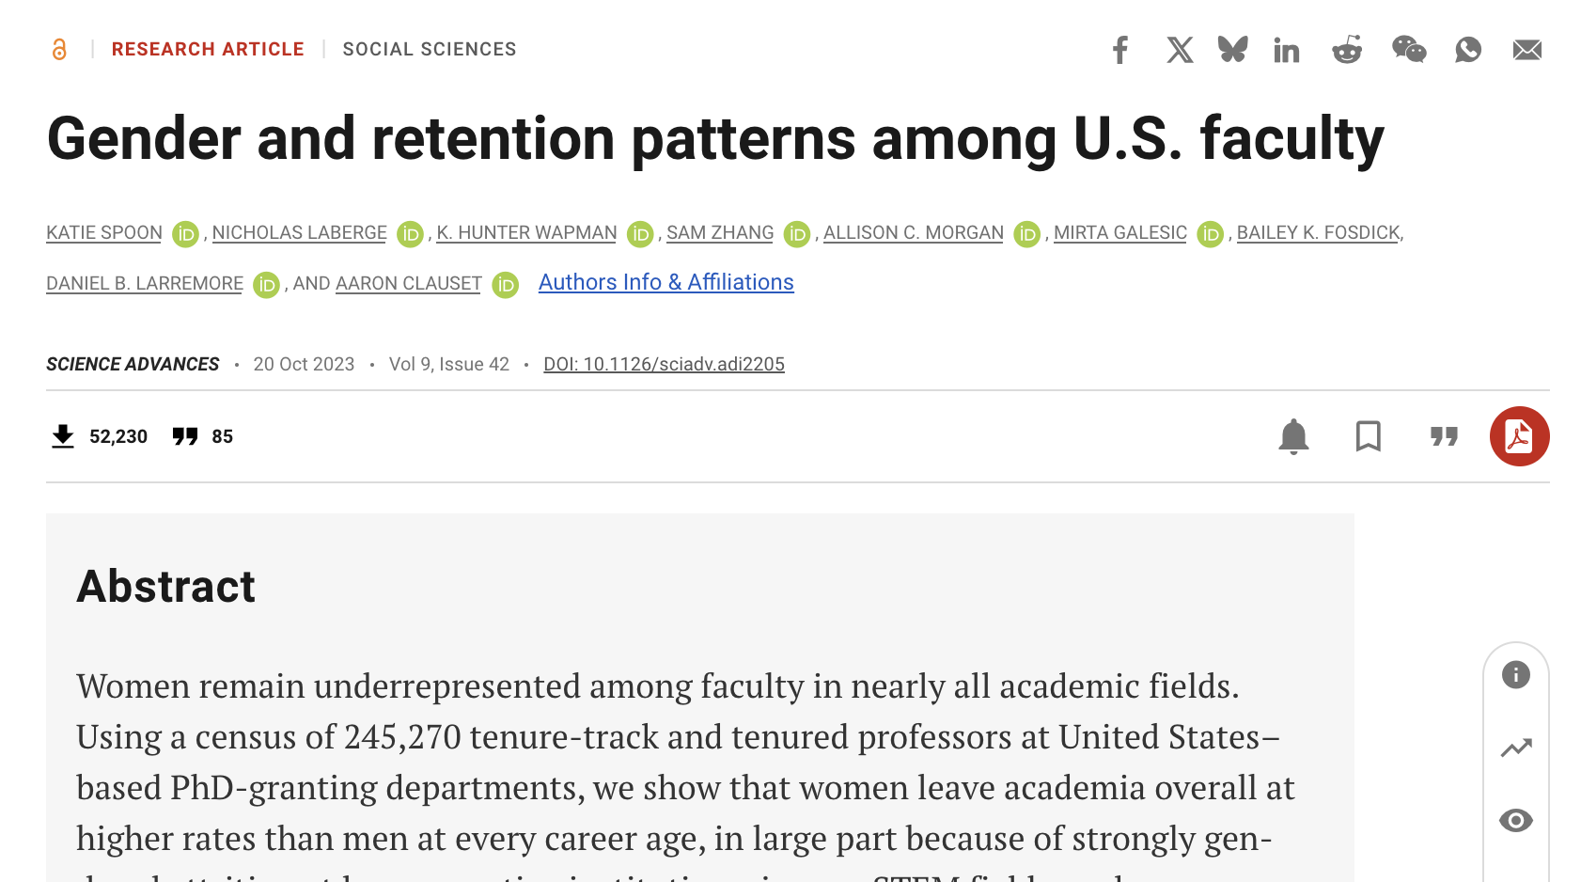Share article on Bluesky
The width and height of the screenshot is (1581, 882).
pos(1232,50)
